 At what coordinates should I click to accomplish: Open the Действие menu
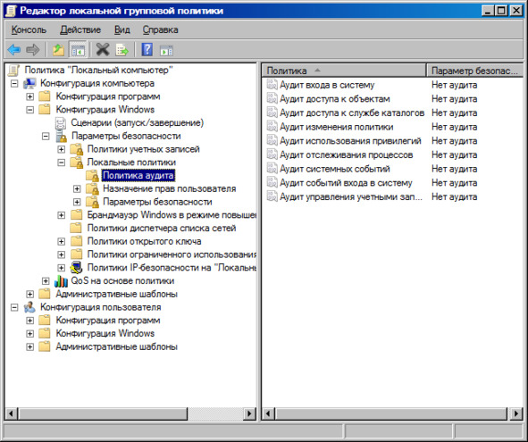[x=80, y=29]
